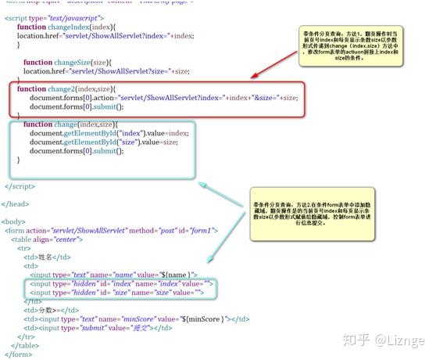This screenshot has height=360, width=436.
Task: Click the input type="submit" line
Action: tap(98, 328)
